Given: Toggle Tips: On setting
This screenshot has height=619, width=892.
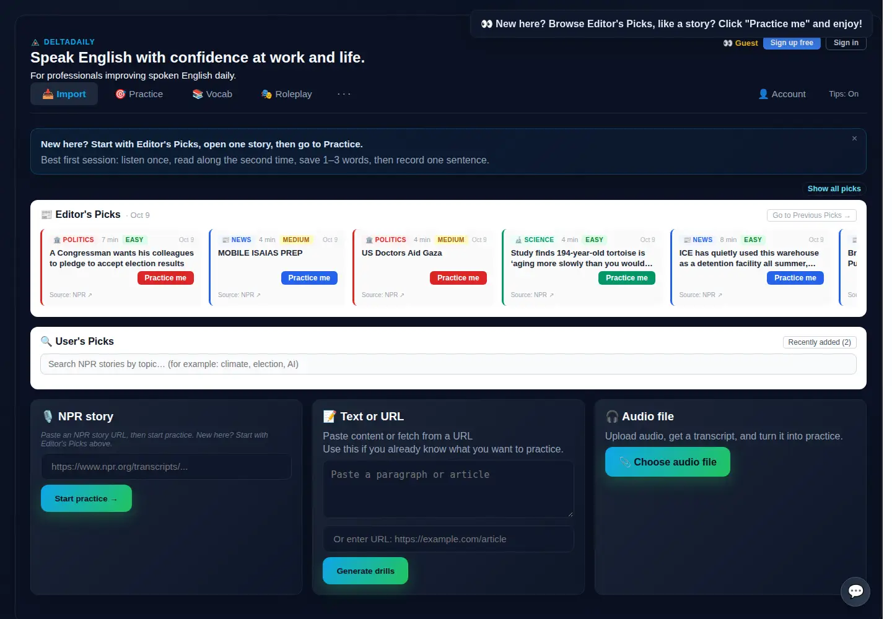Looking at the screenshot, I should pos(844,94).
